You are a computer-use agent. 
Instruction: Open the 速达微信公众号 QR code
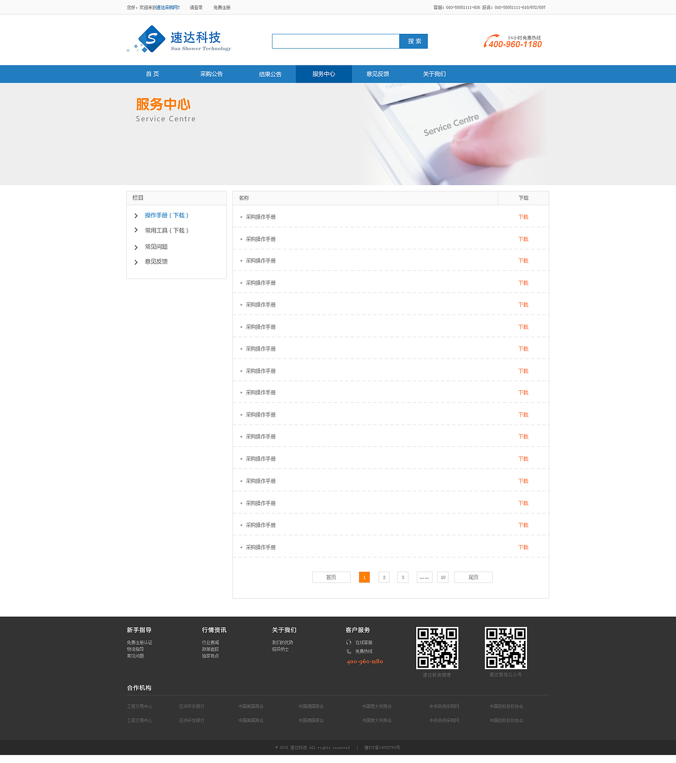point(505,647)
